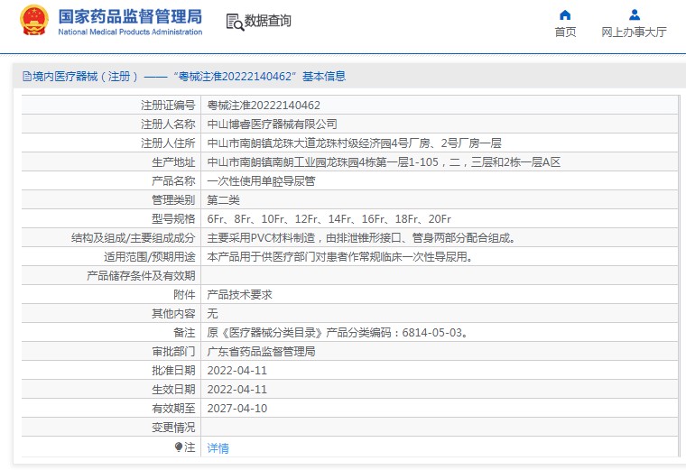
Task: Click the national emblem logo
Action: (34, 22)
